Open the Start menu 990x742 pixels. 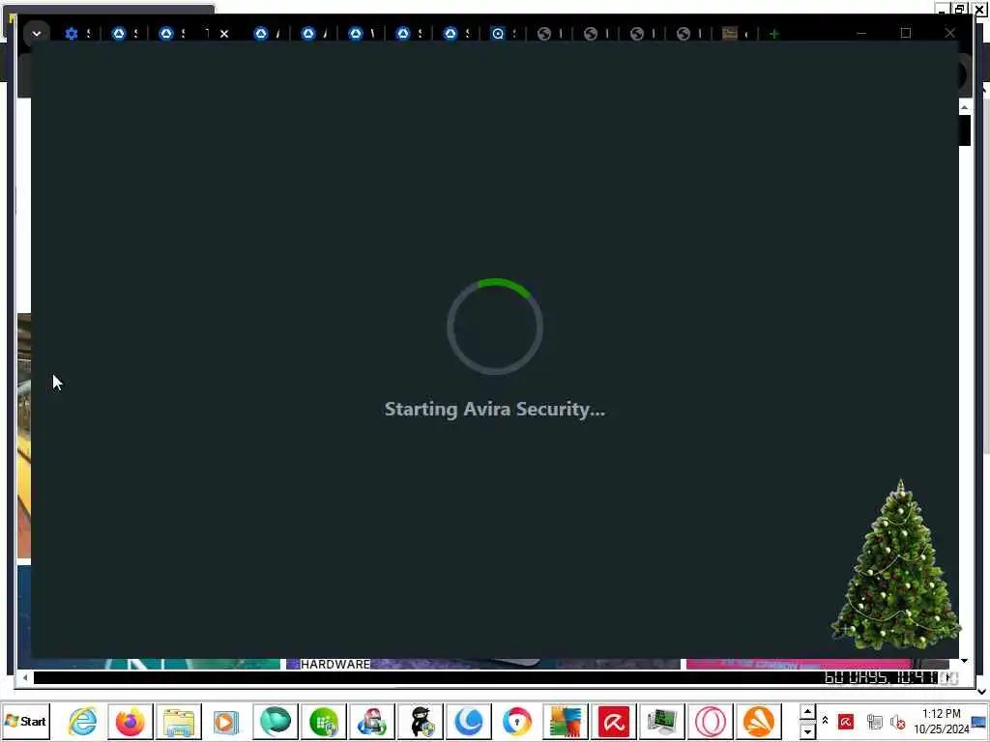tap(25, 721)
